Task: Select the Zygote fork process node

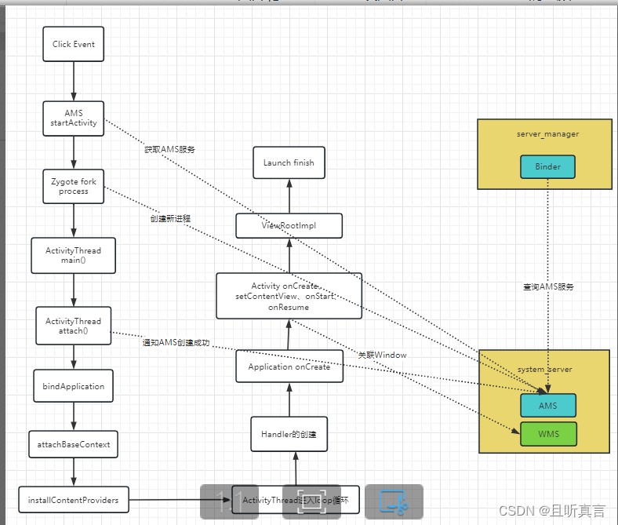Action: (x=73, y=187)
